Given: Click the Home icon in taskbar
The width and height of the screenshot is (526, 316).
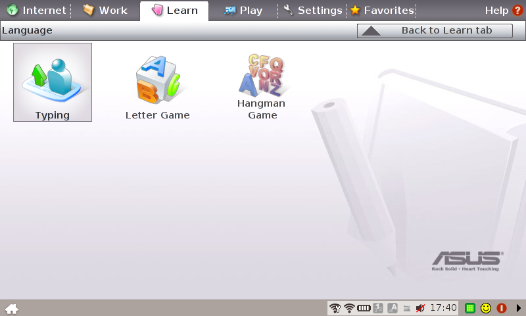Looking at the screenshot, I should (12, 308).
